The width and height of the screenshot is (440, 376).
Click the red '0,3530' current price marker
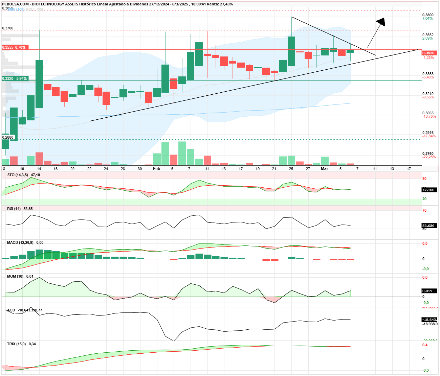pyautogui.click(x=430, y=53)
